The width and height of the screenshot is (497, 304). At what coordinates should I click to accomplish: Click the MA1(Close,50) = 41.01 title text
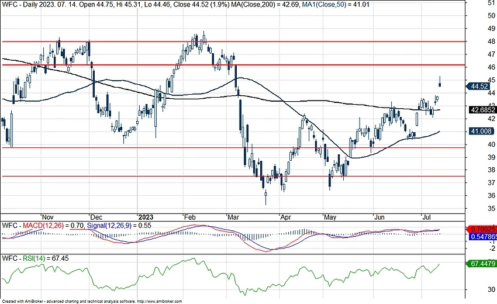pos(334,5)
